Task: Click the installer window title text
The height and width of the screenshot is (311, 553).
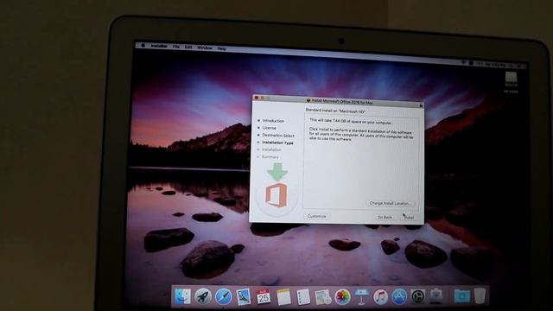Action: (342, 102)
